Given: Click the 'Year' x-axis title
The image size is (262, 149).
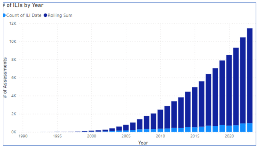Looking at the screenshot, I should coord(143,143).
